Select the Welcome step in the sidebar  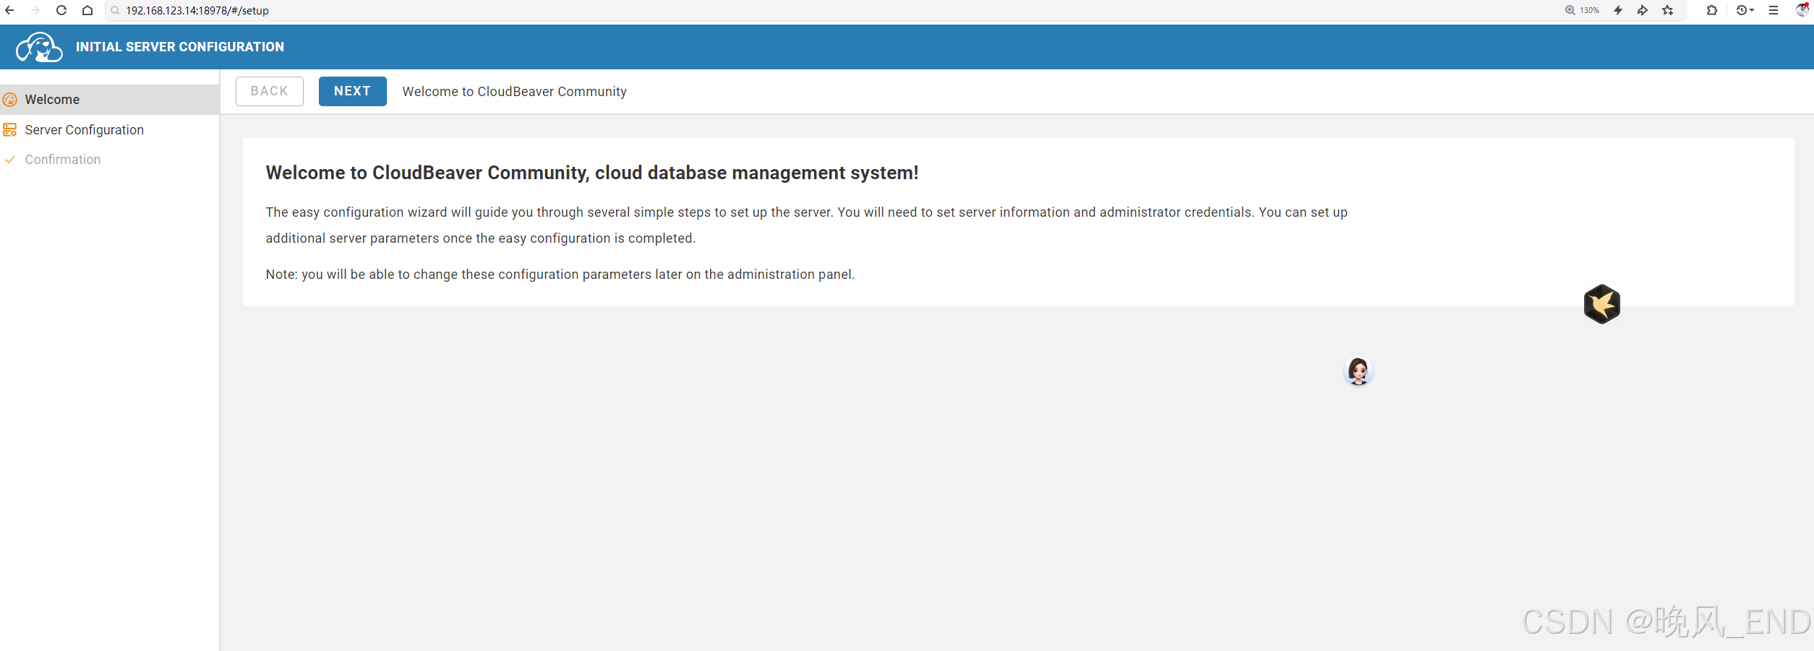click(109, 100)
